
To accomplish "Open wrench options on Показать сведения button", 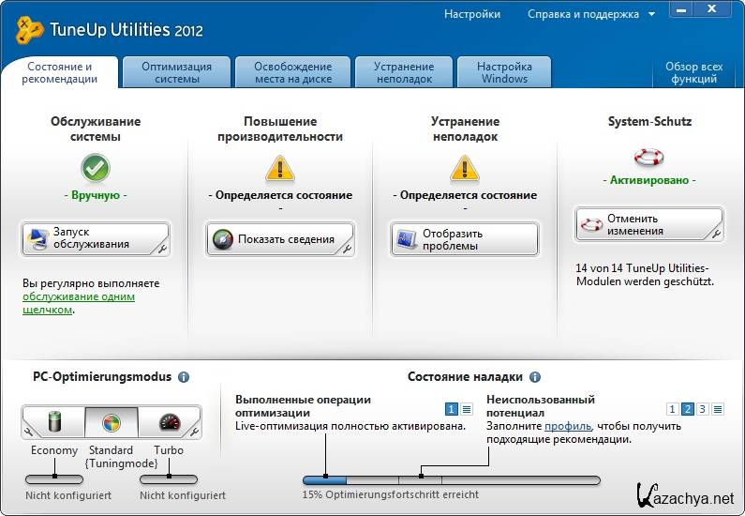I will (347, 249).
